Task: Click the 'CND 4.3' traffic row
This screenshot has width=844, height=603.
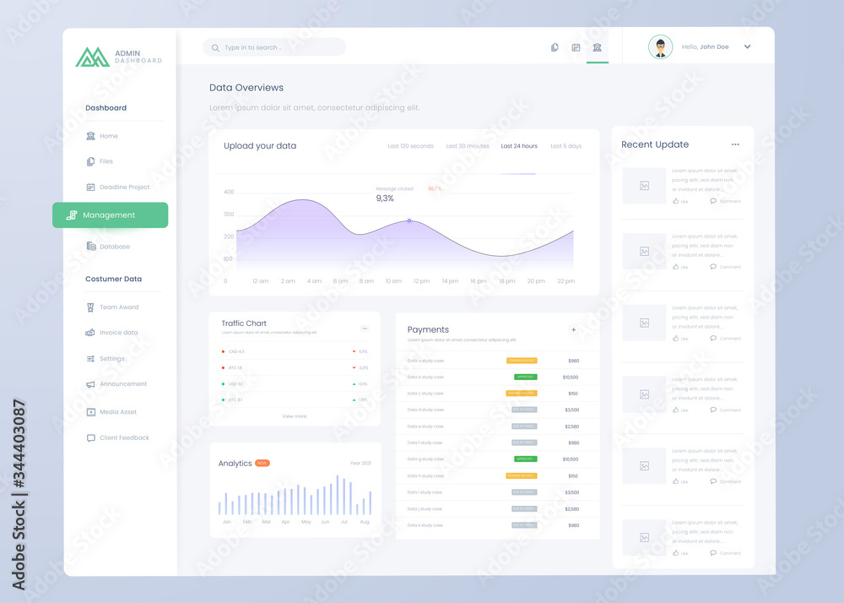Action: 295,351
